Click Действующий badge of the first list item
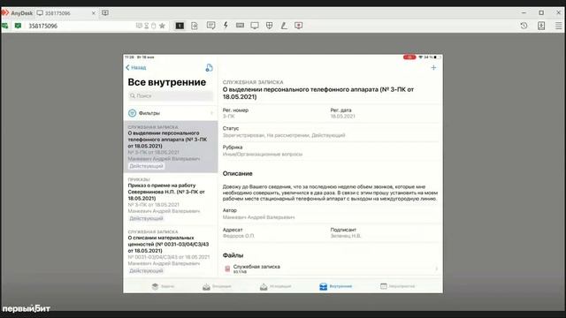Viewport: 566px width, 318px height. click(x=146, y=166)
